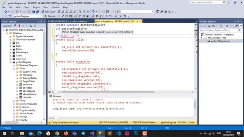Viewport: 244px width, 137px height.
Task: Cut the selection with the scissors icon
Action: pos(80,12)
